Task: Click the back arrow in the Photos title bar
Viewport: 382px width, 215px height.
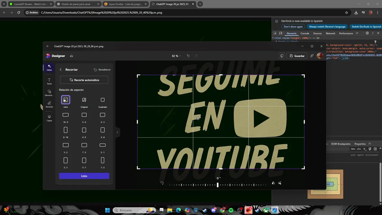Action: (x=48, y=46)
